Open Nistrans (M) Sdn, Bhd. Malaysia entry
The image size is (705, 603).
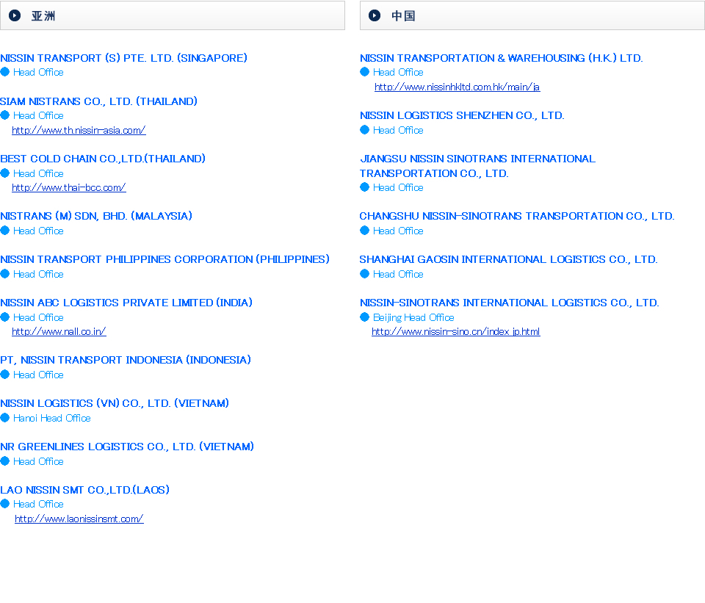click(x=96, y=216)
